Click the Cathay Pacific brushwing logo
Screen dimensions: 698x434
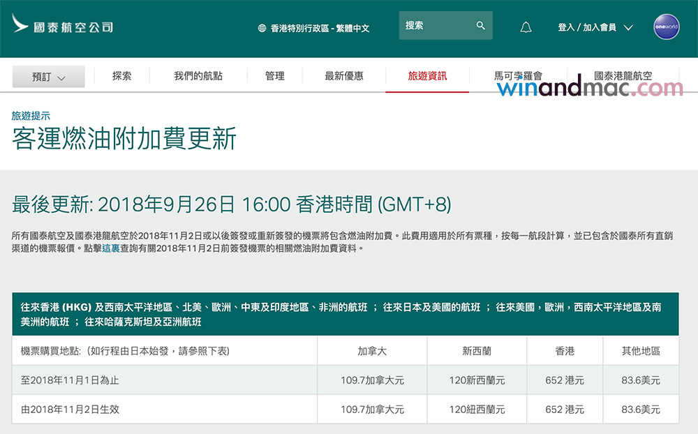(x=20, y=25)
